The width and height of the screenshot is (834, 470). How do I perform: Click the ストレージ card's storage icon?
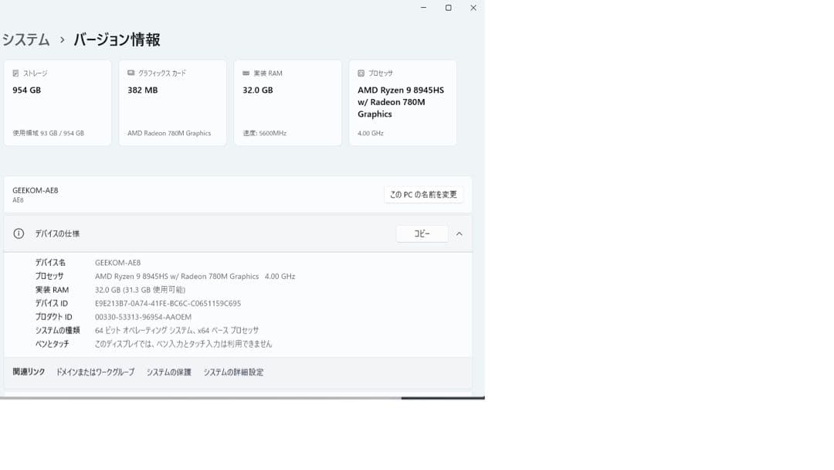(x=14, y=73)
